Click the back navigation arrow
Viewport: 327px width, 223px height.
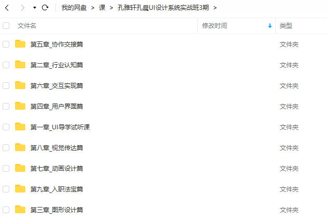point(7,8)
